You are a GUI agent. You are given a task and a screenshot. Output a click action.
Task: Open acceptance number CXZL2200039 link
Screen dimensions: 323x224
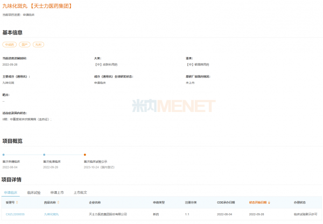coord(15,214)
